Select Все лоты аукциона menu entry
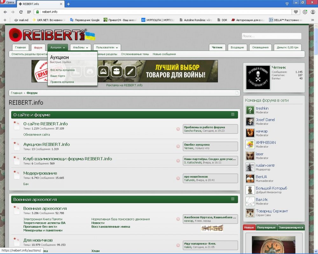318x254 pixels. pos(63,70)
